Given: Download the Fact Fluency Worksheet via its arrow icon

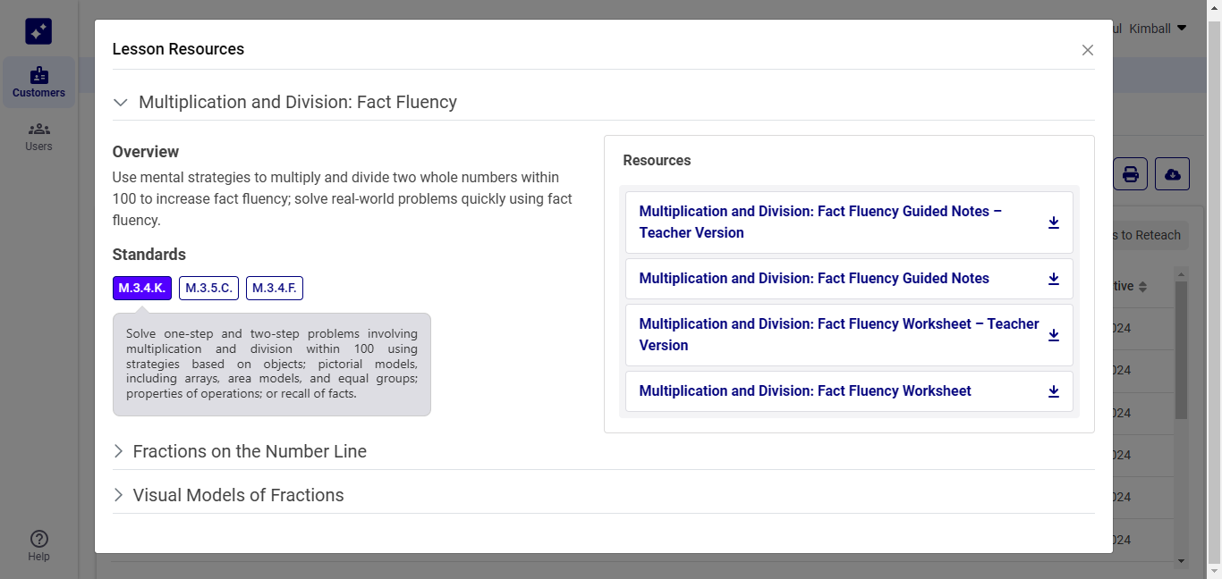Looking at the screenshot, I should click(1054, 391).
